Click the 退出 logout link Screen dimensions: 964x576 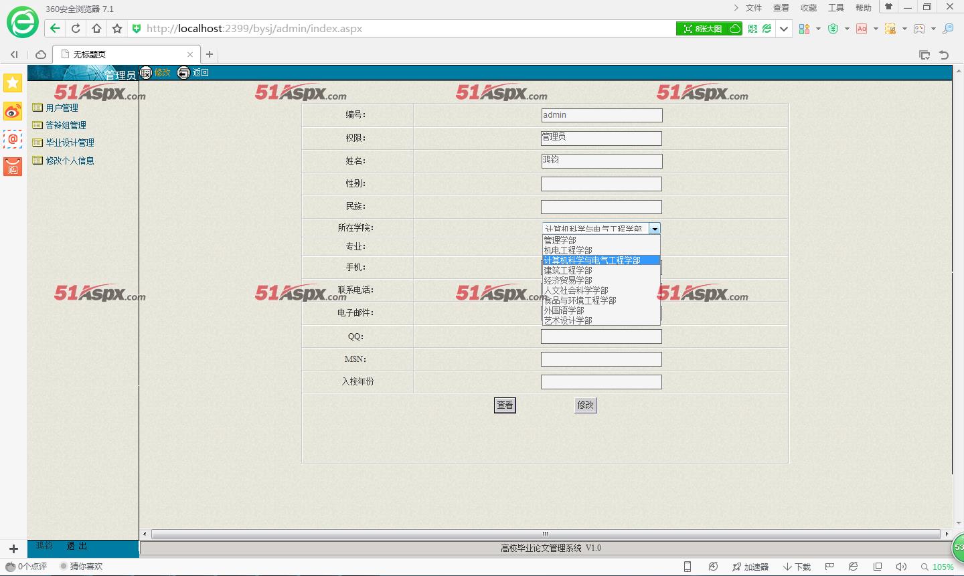[x=77, y=547]
